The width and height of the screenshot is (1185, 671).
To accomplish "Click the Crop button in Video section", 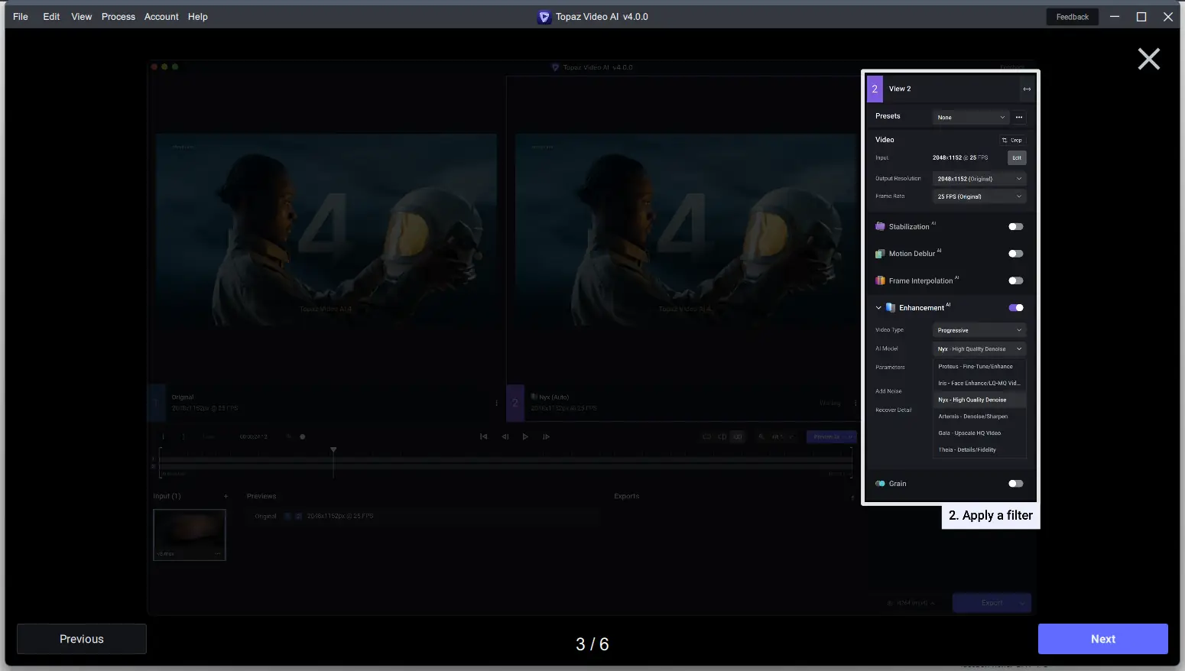I will click(x=1012, y=140).
